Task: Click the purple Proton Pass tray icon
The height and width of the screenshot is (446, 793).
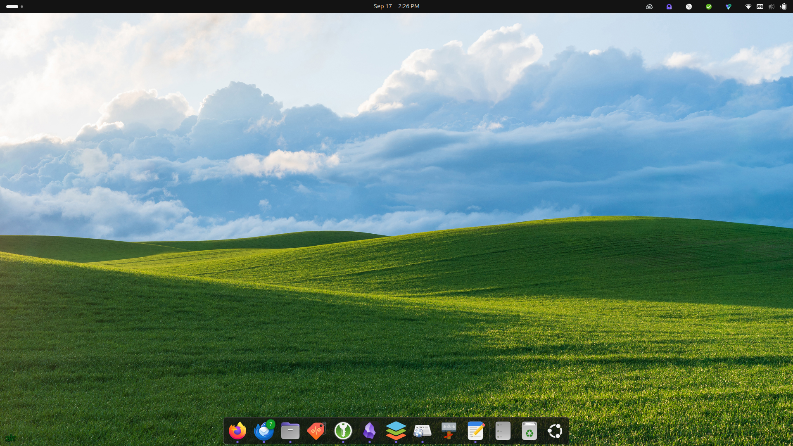Action: [669, 6]
